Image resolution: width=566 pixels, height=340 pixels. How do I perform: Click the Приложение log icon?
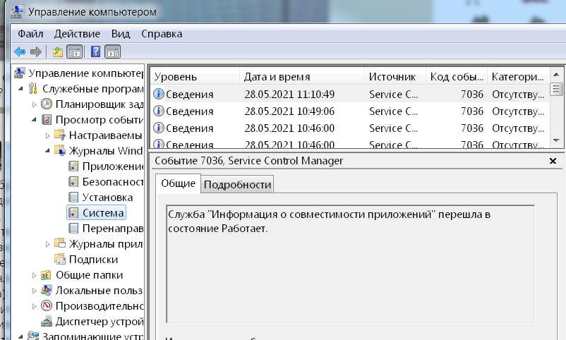[x=73, y=166]
